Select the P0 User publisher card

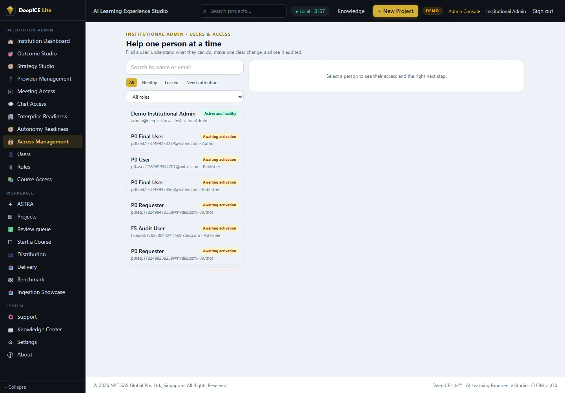pos(185,163)
